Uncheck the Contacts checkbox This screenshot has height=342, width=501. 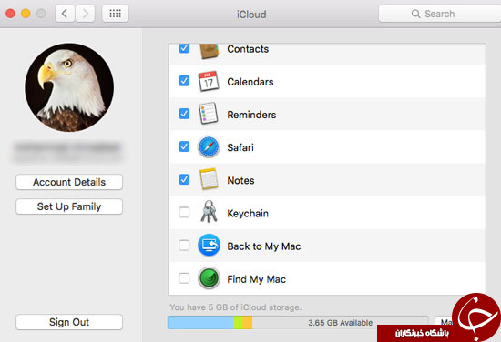pos(184,48)
